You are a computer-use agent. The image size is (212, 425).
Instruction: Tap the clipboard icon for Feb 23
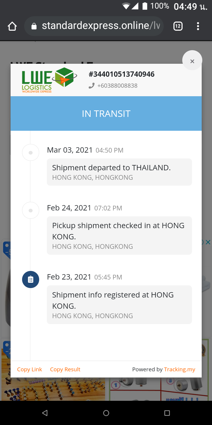pos(31,279)
